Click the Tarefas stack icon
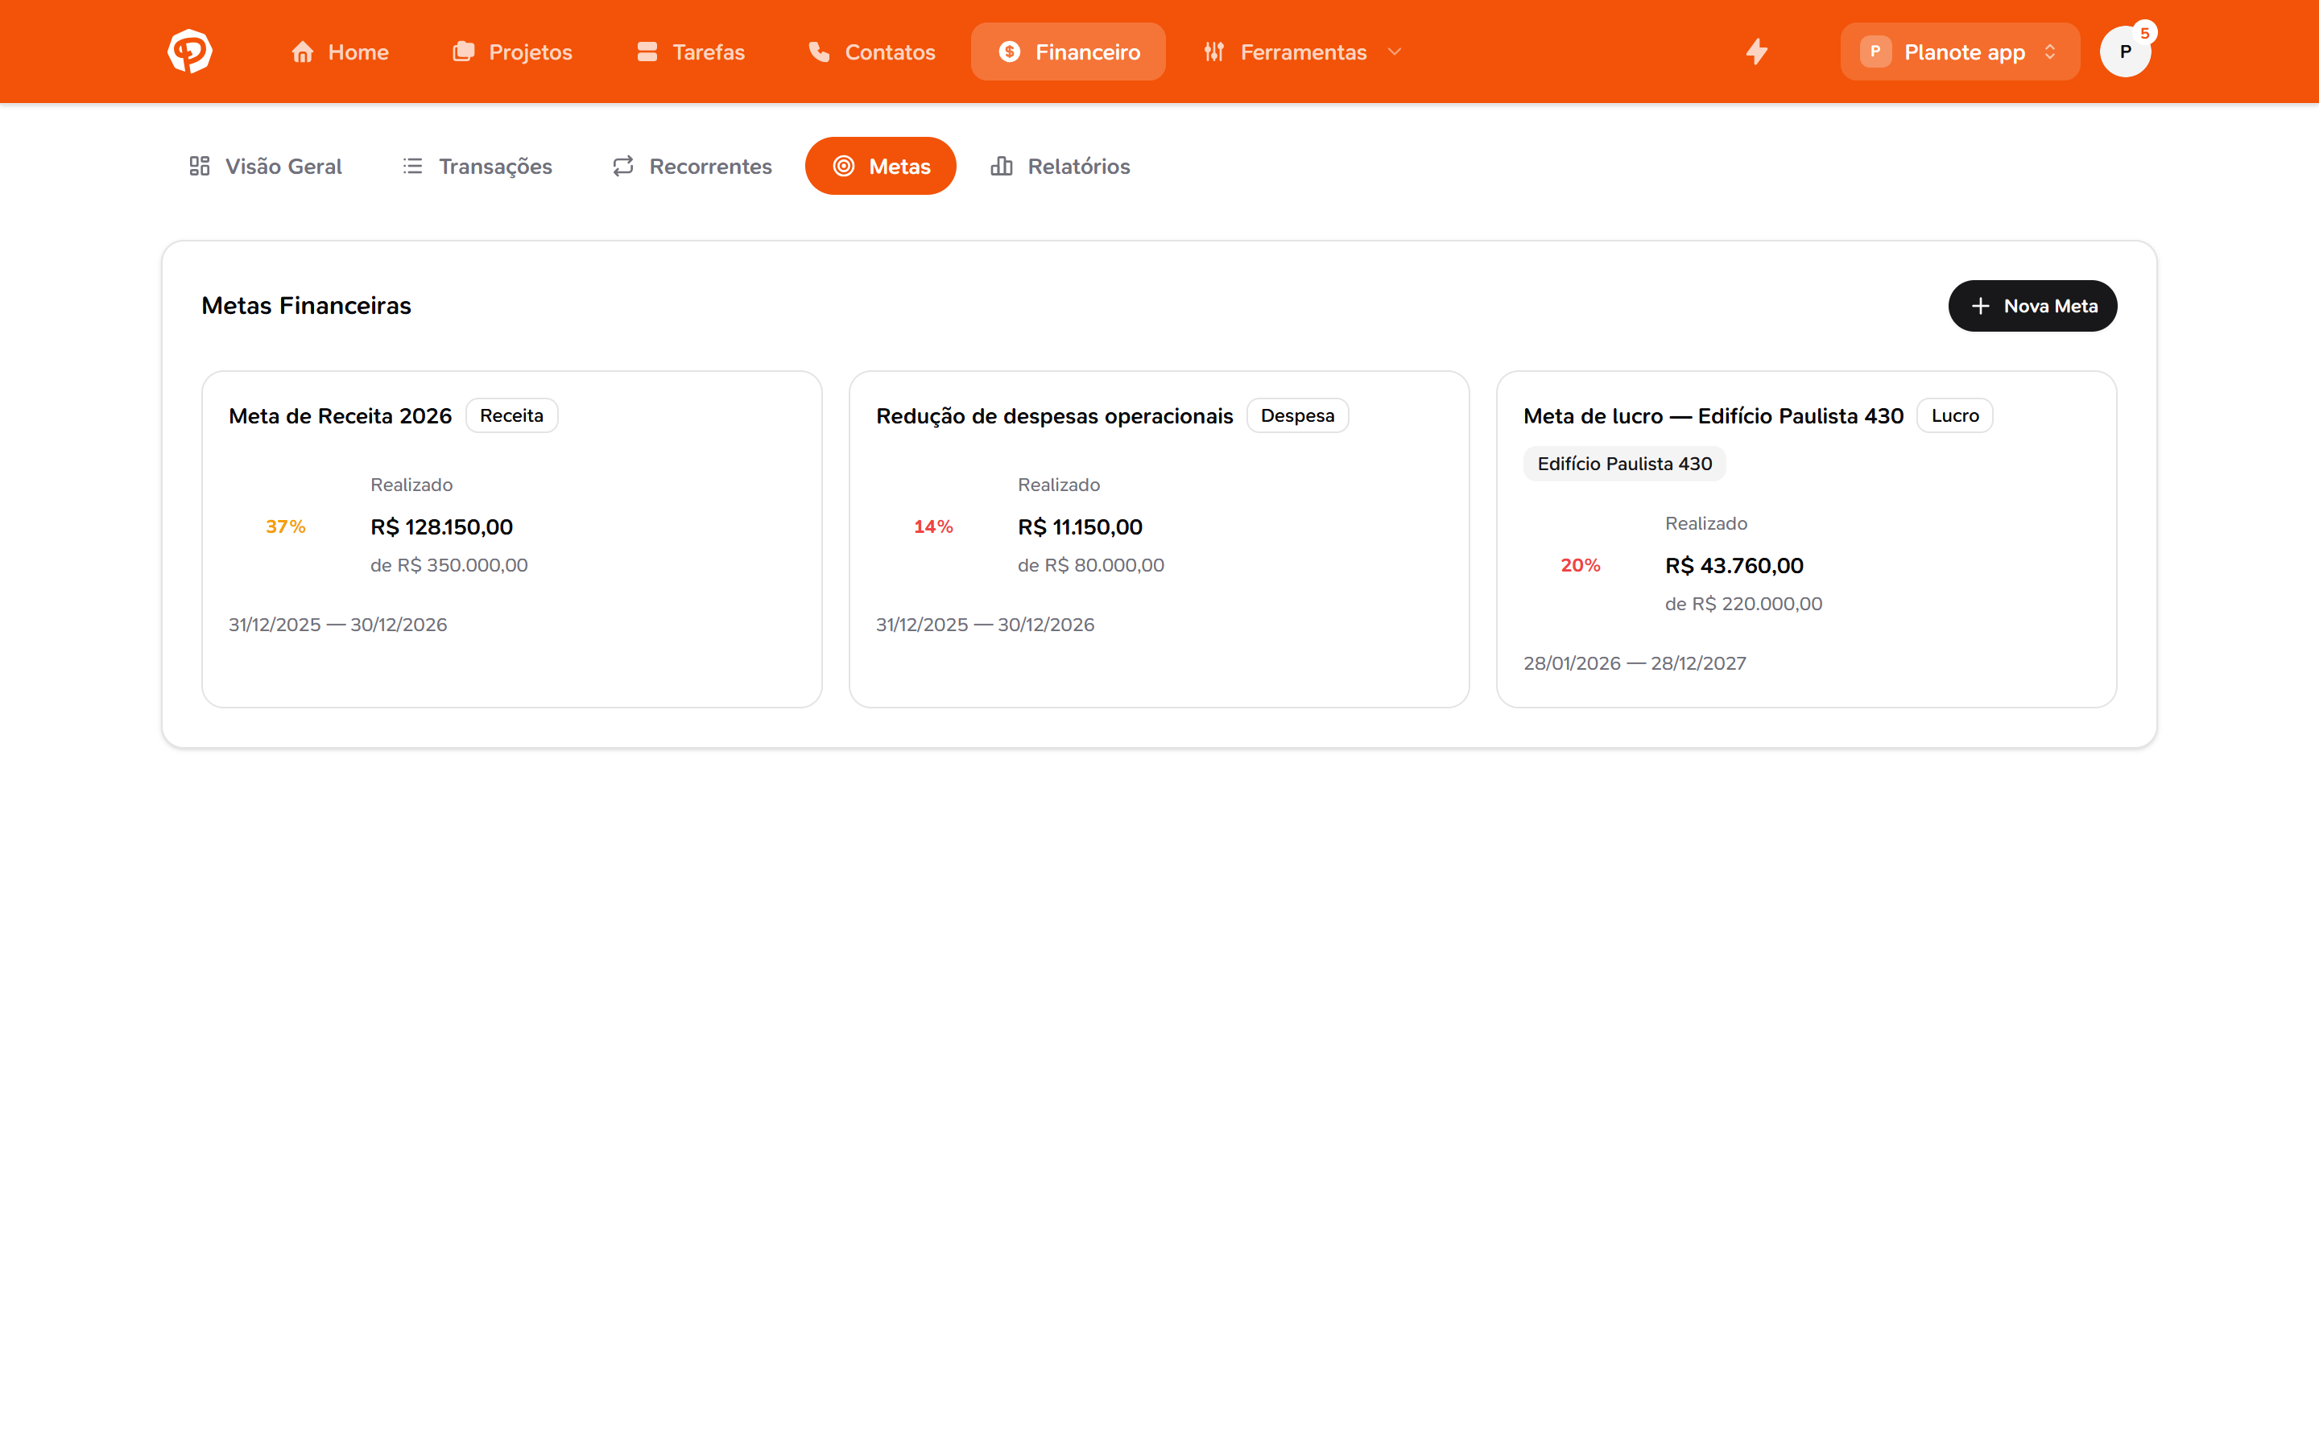 point(647,52)
